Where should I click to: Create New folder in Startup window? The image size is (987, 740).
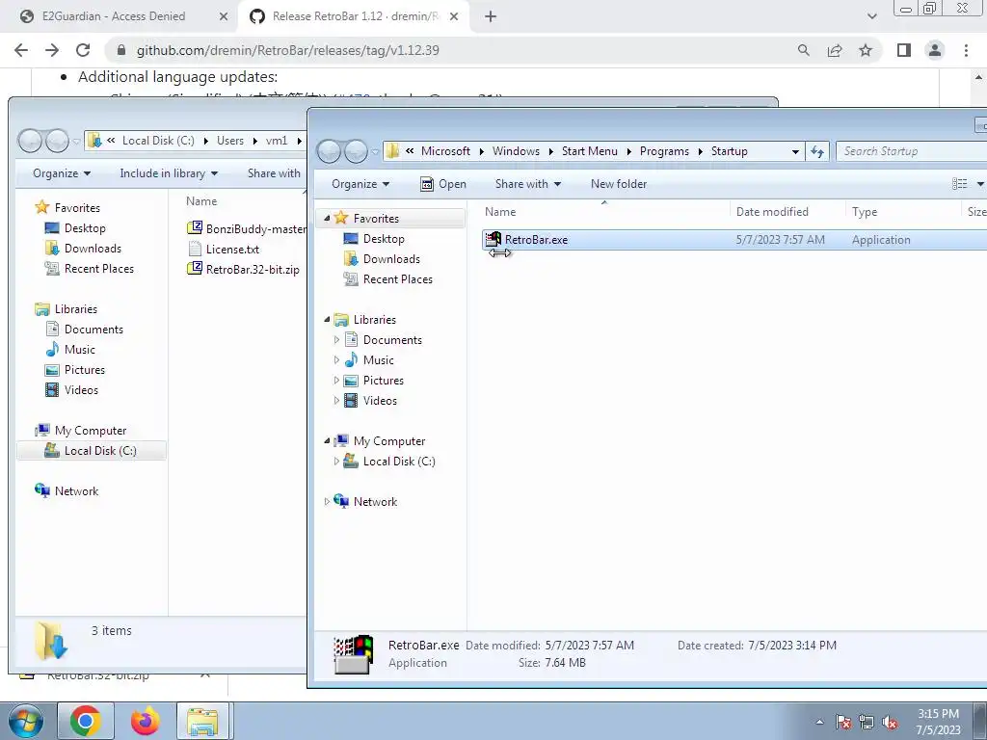pyautogui.click(x=619, y=184)
